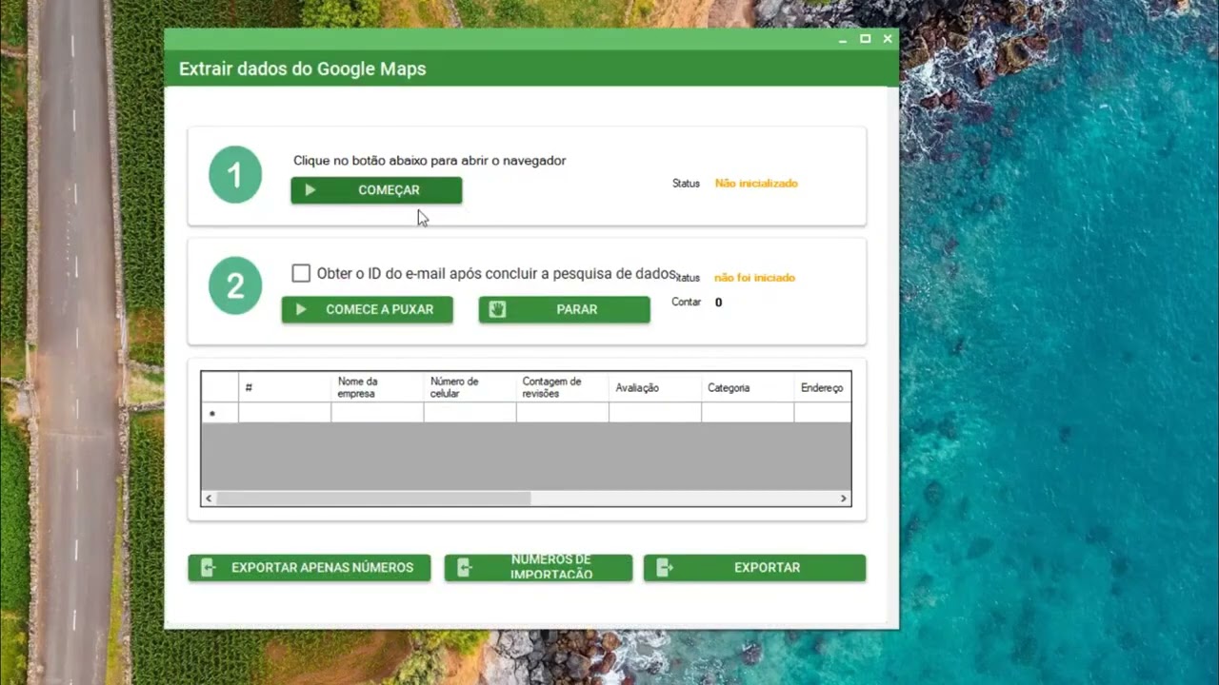
Task: Minimize the Extrair dados window
Action: pos(843,39)
